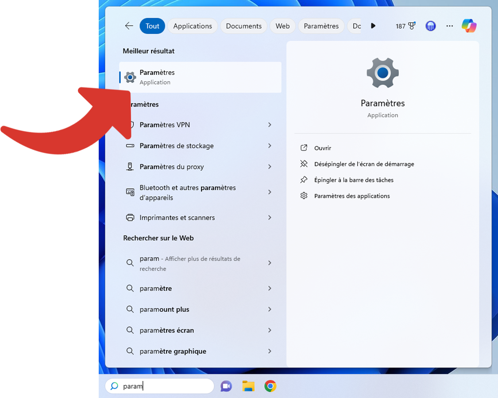The image size is (498, 398).
Task: Open Paramètres de stockage result
Action: click(x=200, y=145)
